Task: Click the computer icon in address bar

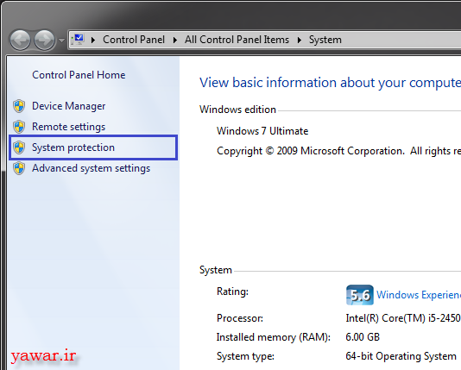Action: pos(79,40)
